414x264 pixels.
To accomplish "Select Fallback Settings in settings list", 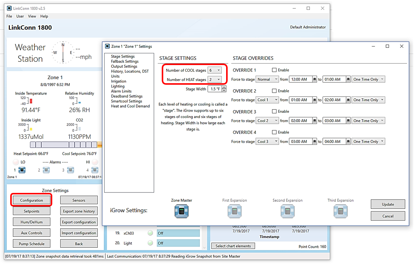I will tap(125, 61).
